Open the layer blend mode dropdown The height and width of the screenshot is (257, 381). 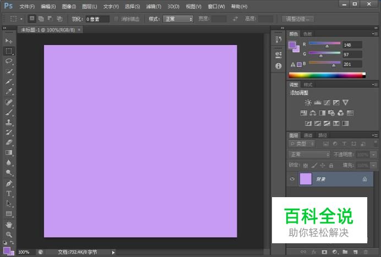309,155
